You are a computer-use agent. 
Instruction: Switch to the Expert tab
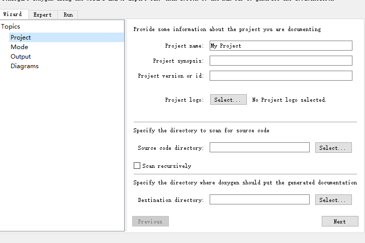click(x=42, y=15)
